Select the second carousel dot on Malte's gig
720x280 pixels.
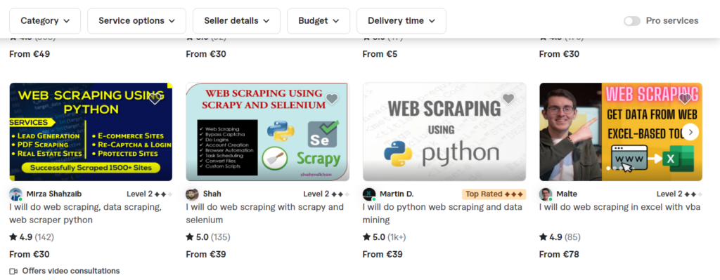[x=615, y=168]
